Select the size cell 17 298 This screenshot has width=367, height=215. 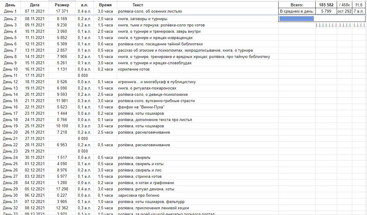[x=62, y=189]
